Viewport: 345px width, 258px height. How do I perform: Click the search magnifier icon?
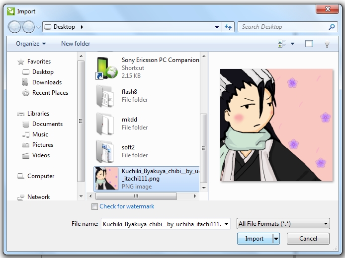[x=332, y=27]
